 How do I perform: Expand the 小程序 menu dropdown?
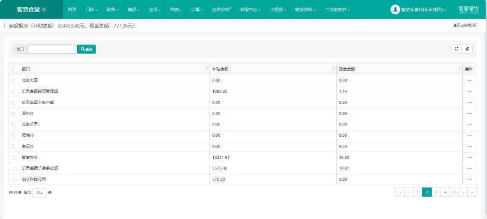pos(278,9)
